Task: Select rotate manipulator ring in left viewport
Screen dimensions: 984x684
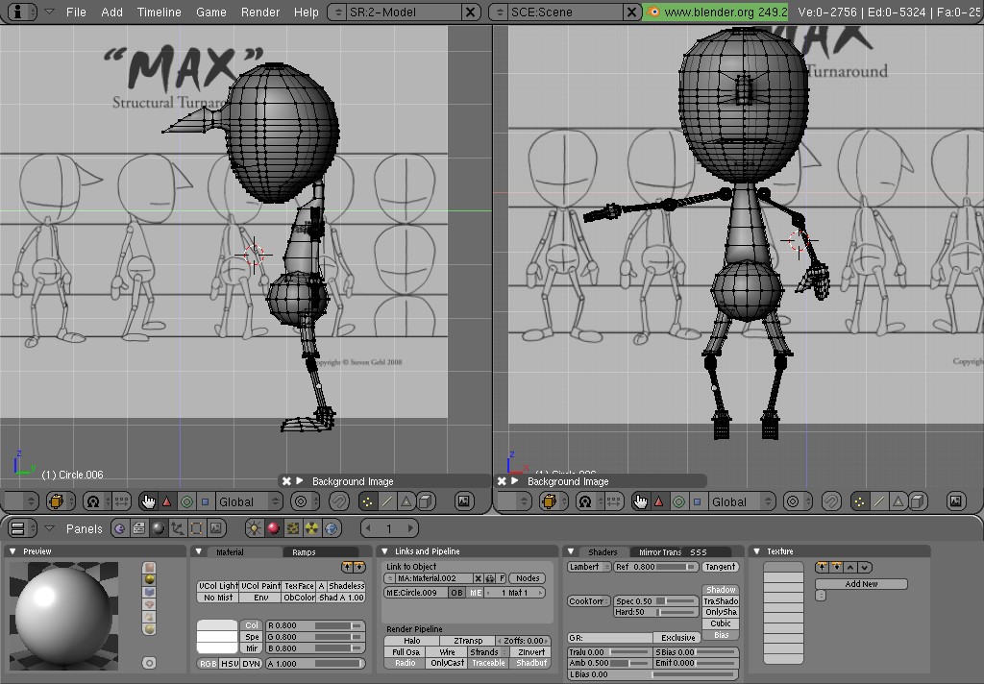Action: (x=186, y=501)
